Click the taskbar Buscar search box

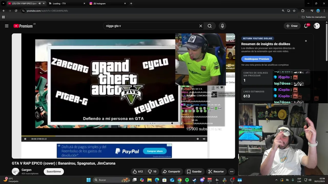[x=112, y=180]
